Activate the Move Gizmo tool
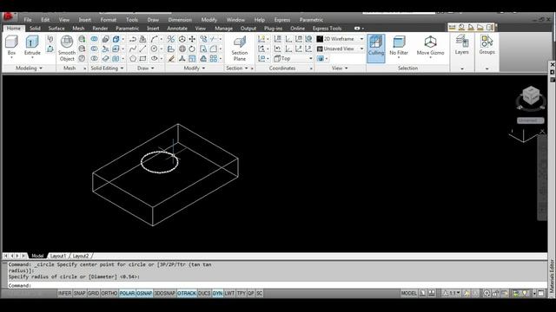The height and width of the screenshot is (312, 556). click(x=430, y=45)
